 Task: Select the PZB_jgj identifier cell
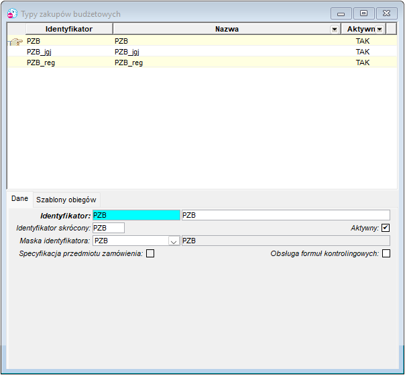pos(69,52)
